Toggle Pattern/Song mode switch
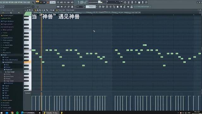Screen dimensions: 202x114 (37, 2)
